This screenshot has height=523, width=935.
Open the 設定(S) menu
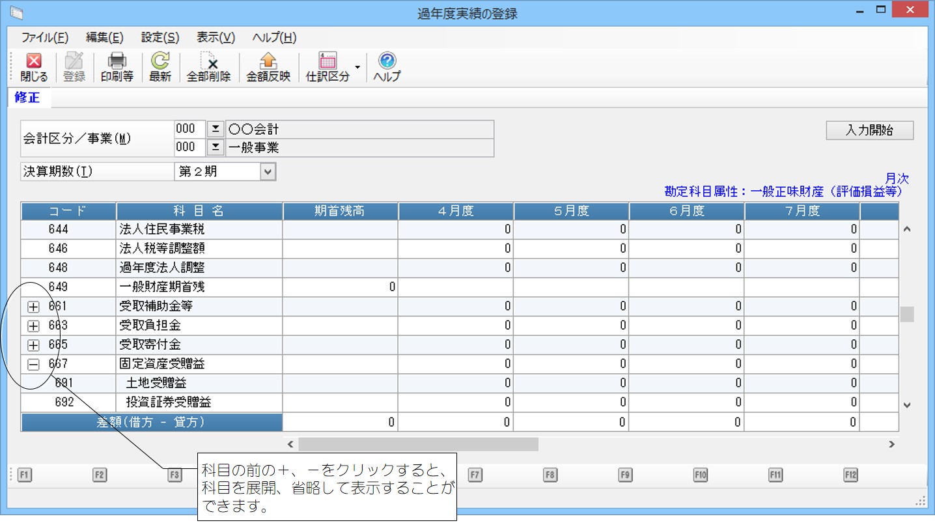tap(160, 37)
